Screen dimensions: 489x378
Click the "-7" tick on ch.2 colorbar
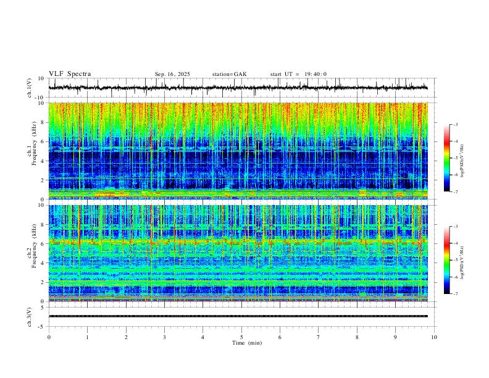pyautogui.click(x=456, y=294)
